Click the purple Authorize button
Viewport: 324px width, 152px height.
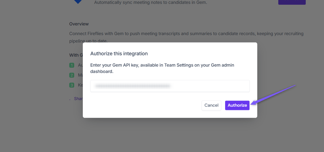click(x=237, y=105)
